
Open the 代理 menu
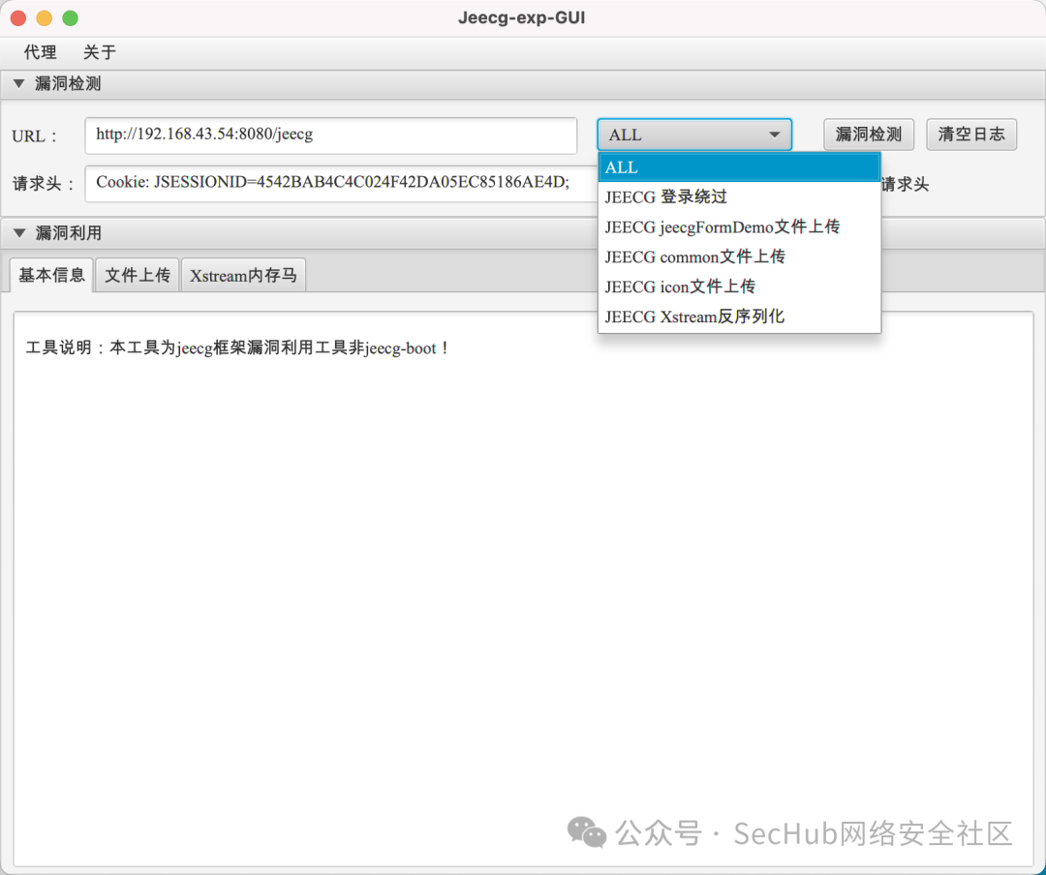(x=40, y=52)
